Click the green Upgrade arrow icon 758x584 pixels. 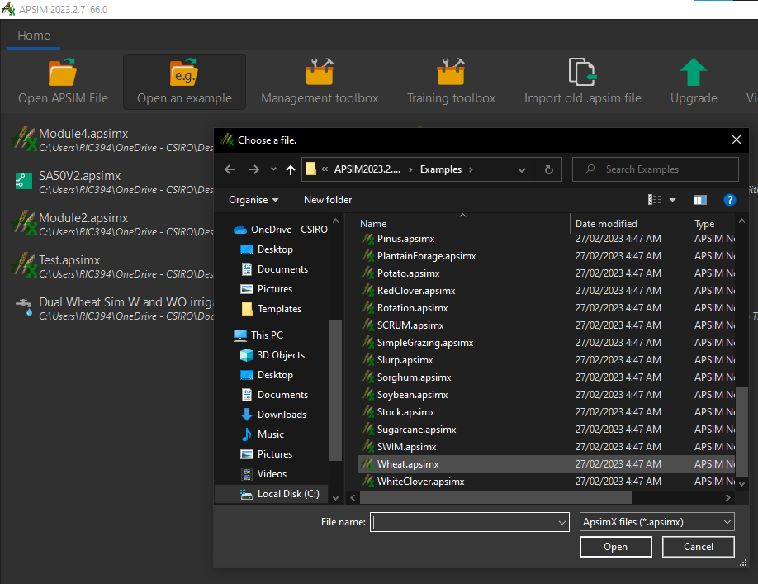pos(694,72)
